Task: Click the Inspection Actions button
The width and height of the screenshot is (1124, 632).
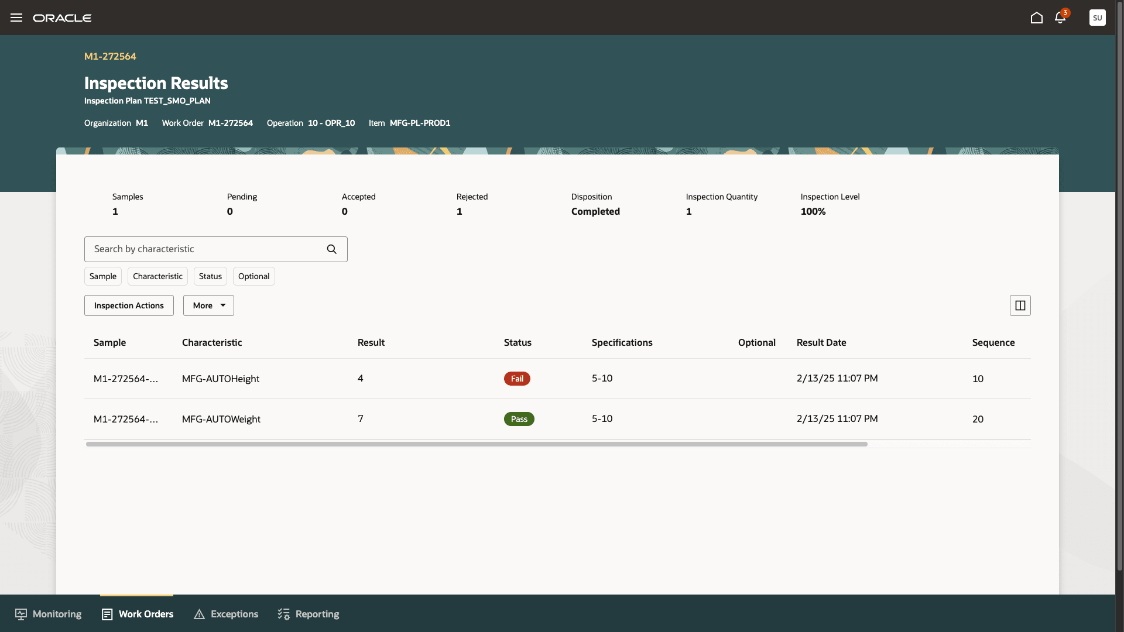Action: click(129, 305)
